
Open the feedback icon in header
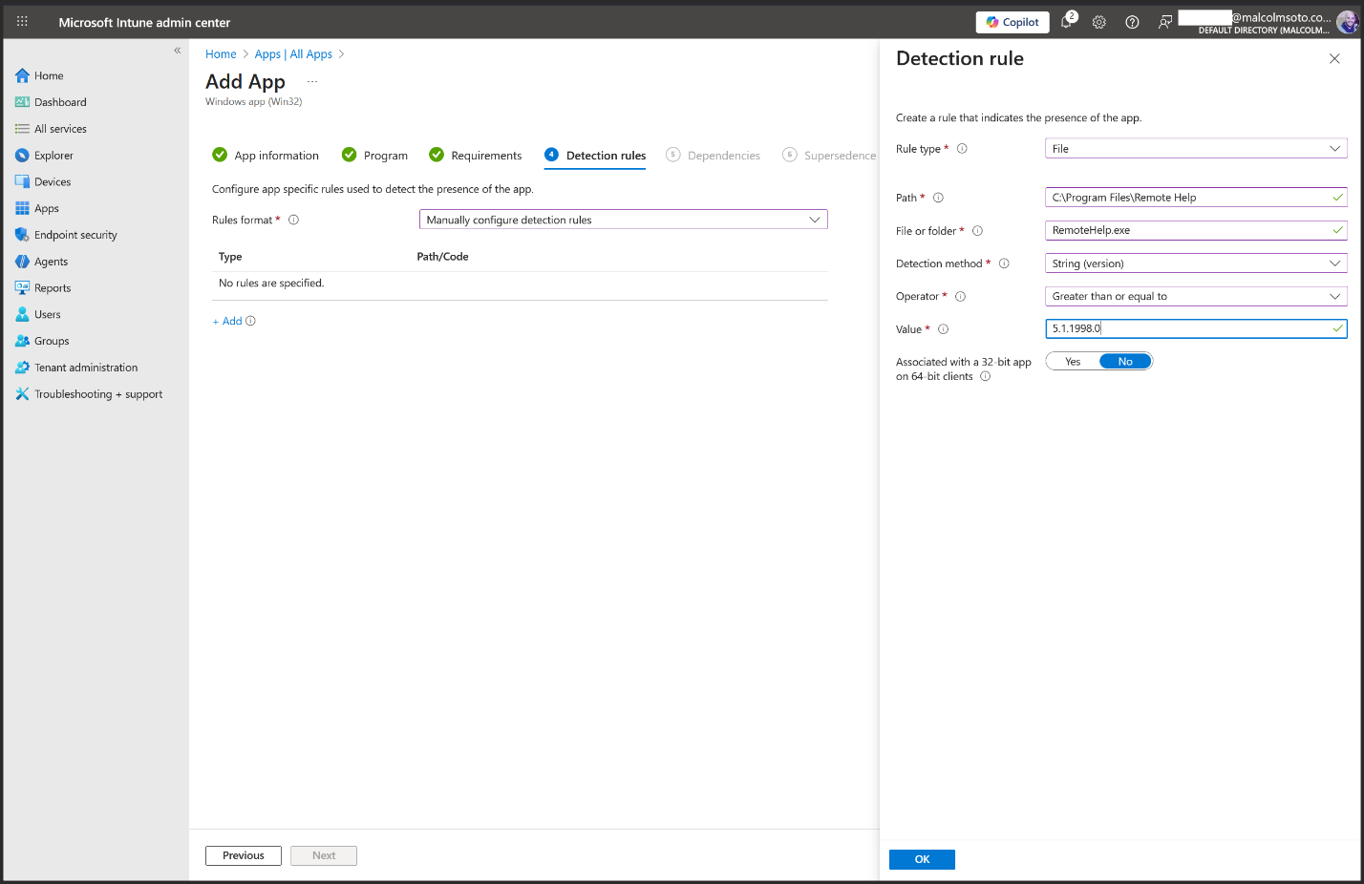point(1164,22)
